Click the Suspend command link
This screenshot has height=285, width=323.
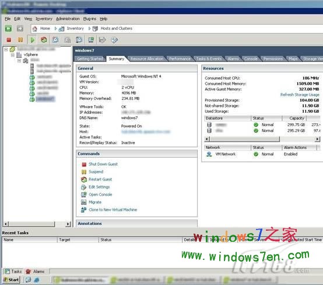(x=96, y=172)
